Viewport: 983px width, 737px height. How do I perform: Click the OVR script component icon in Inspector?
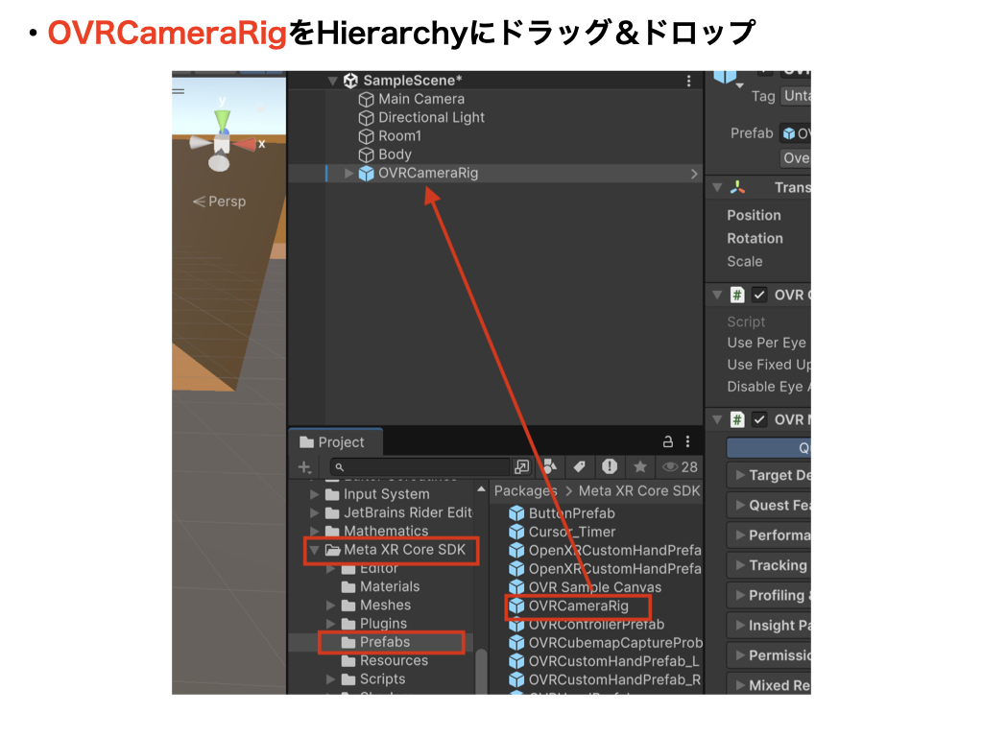[738, 294]
